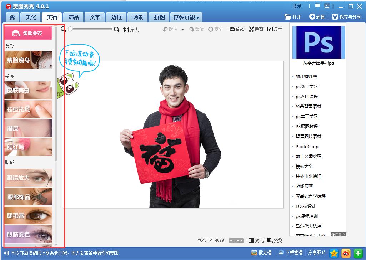Click the zoom slider handle
Image resolution: width=366 pixels, height=260 pixels.
pyautogui.click(x=70, y=29)
